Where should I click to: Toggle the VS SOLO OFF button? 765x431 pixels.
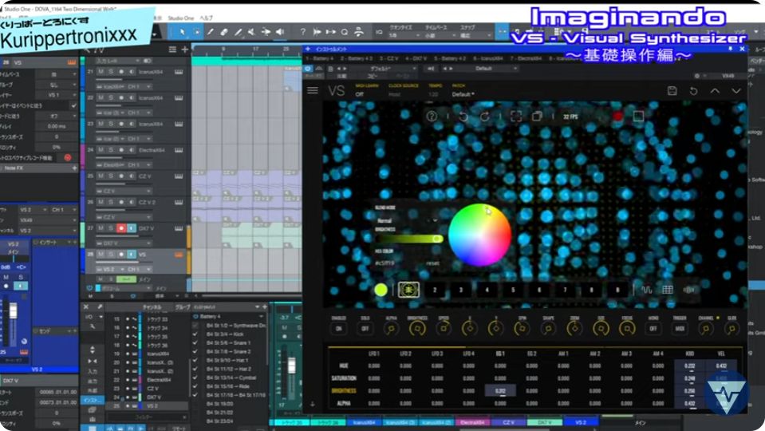[x=365, y=329]
